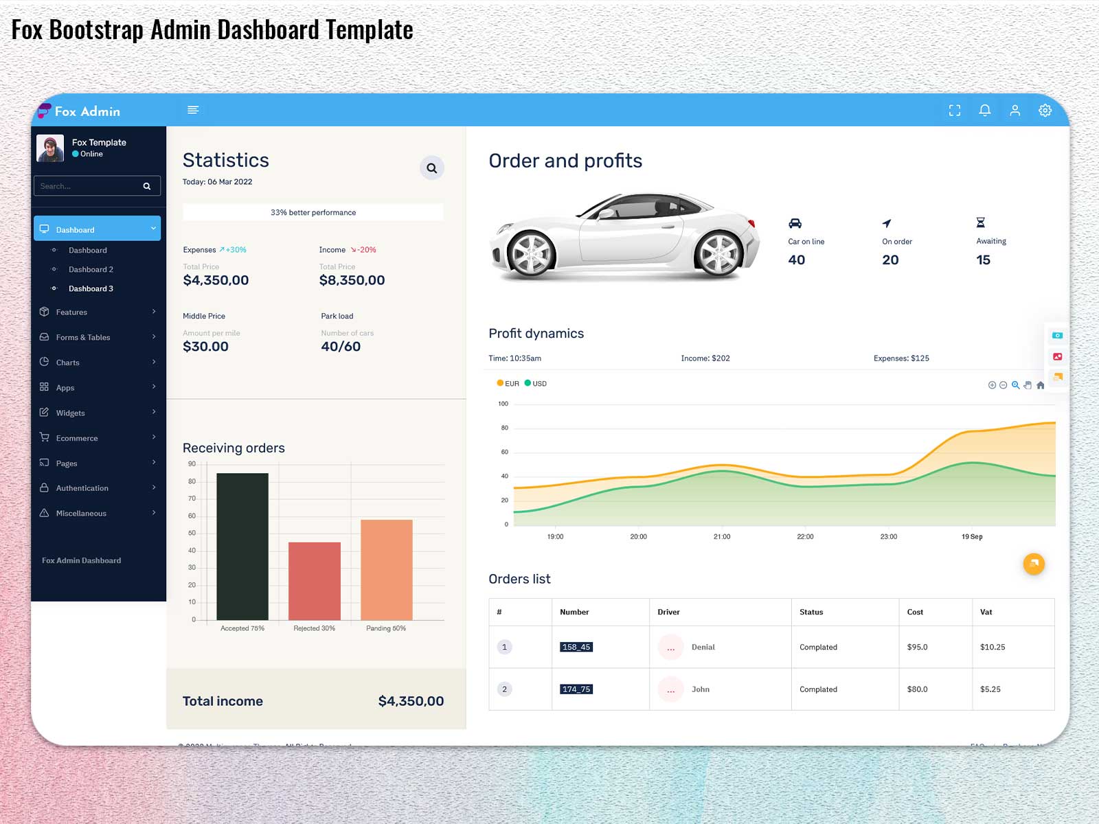The width and height of the screenshot is (1099, 824).
Task: Open notifications from the bell icon
Action: (x=985, y=110)
